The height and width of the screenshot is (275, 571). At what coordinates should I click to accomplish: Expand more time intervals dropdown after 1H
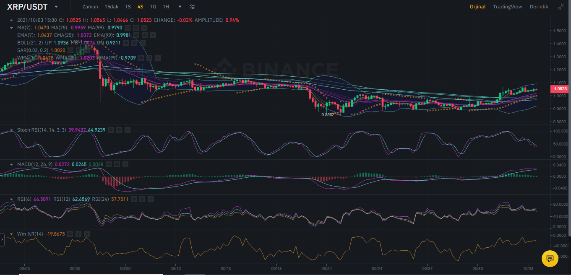[x=180, y=7]
